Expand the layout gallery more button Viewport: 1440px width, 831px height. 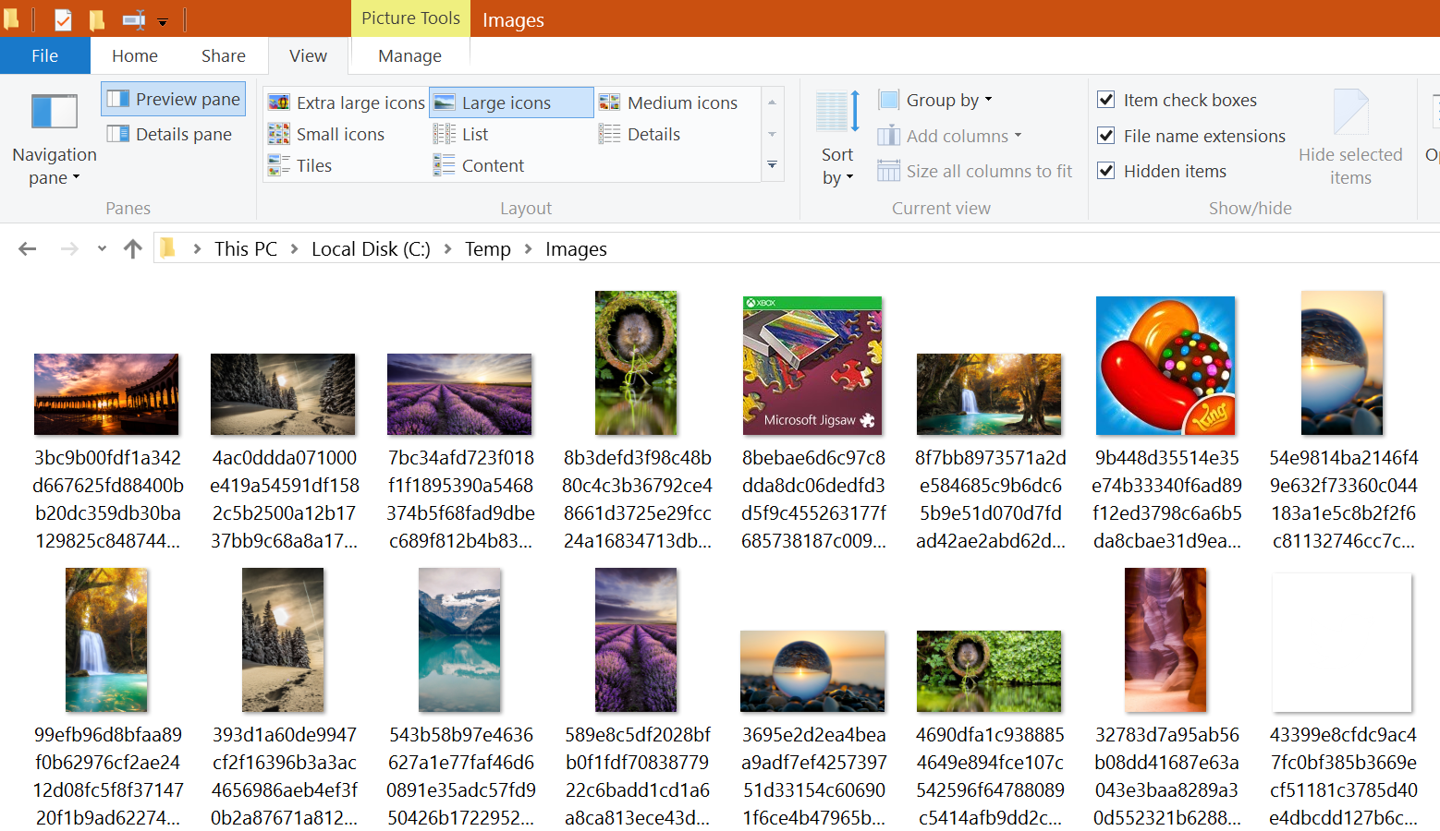(x=772, y=165)
